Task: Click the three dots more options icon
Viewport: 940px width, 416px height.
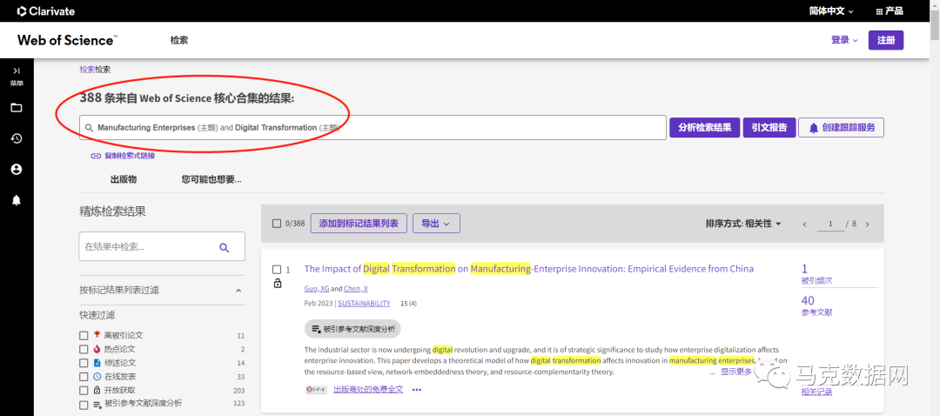Action: coord(417,390)
